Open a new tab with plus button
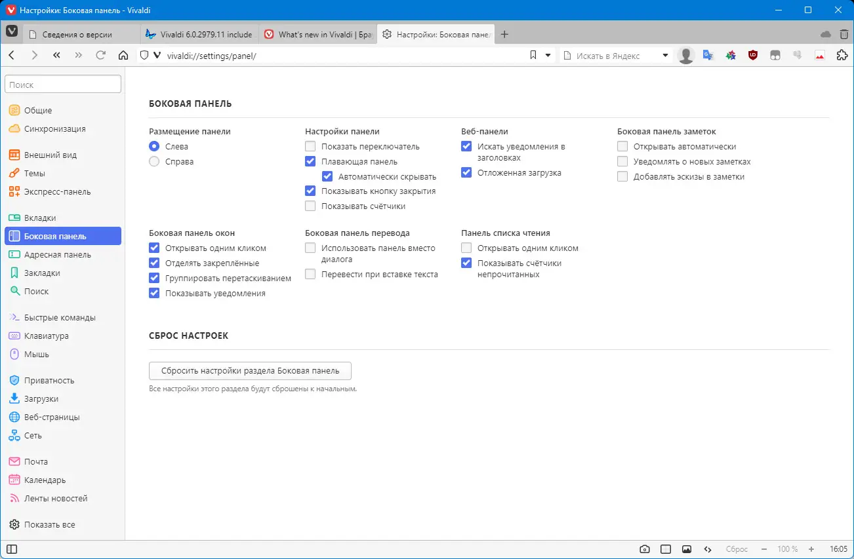 504,35
